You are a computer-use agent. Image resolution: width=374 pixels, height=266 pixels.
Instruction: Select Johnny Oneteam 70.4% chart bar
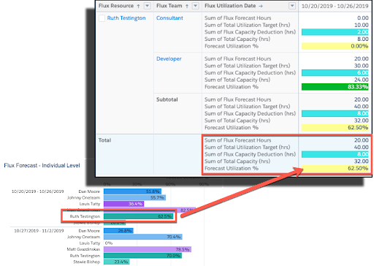coord(143,237)
